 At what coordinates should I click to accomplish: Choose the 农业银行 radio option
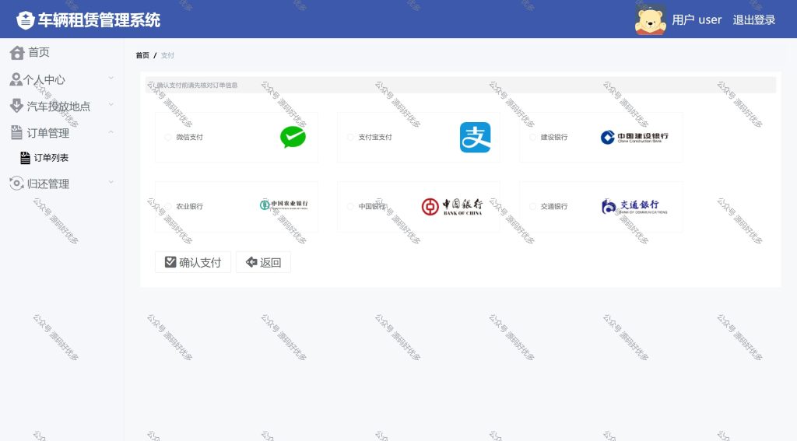(x=168, y=206)
